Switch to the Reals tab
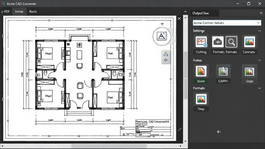Screen dimensions: 265x149 coord(33,11)
